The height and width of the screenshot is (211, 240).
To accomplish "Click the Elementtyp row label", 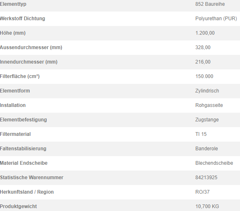I will (x=13, y=4).
